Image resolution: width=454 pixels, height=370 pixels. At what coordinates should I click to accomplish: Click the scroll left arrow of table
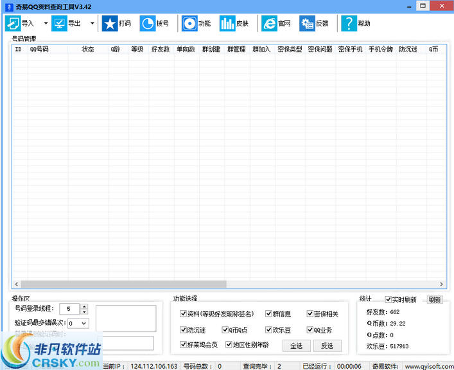[x=17, y=284]
